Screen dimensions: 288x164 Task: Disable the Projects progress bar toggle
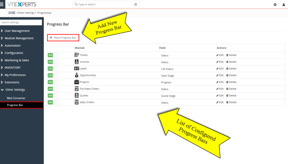click(53, 82)
